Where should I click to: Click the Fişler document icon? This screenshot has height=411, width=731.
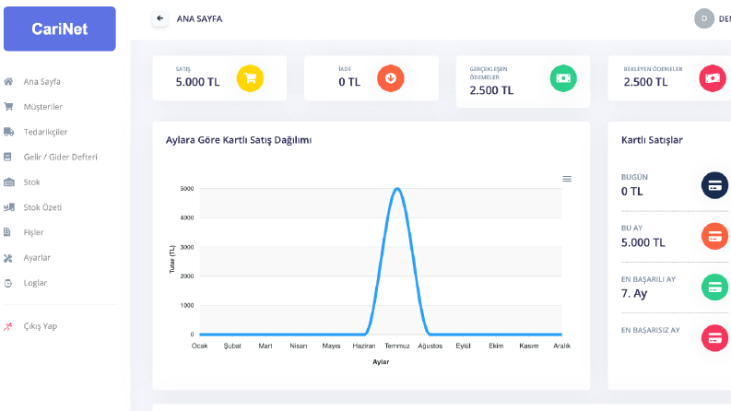(7, 232)
